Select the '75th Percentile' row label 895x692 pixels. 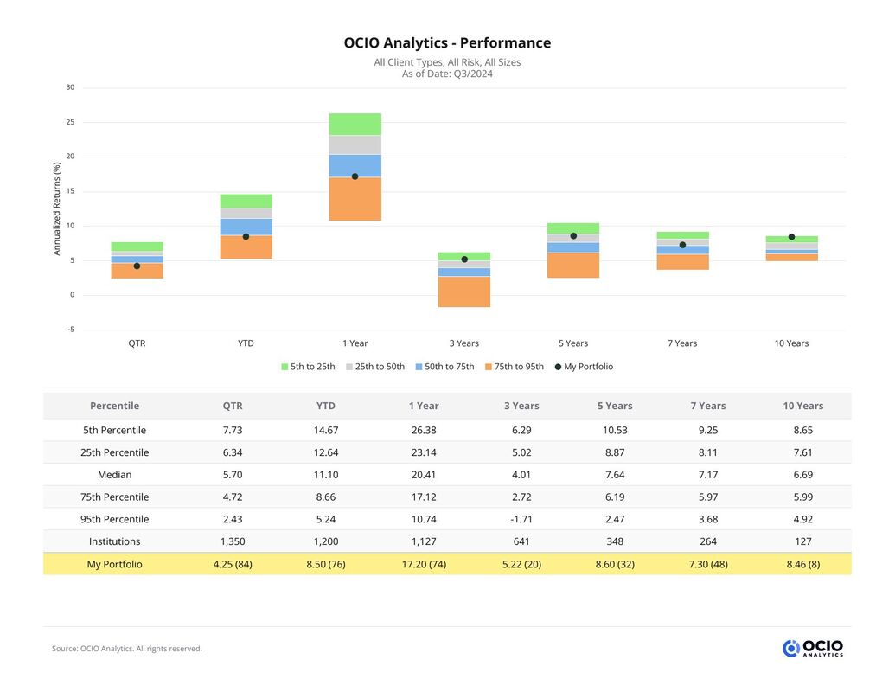115,497
